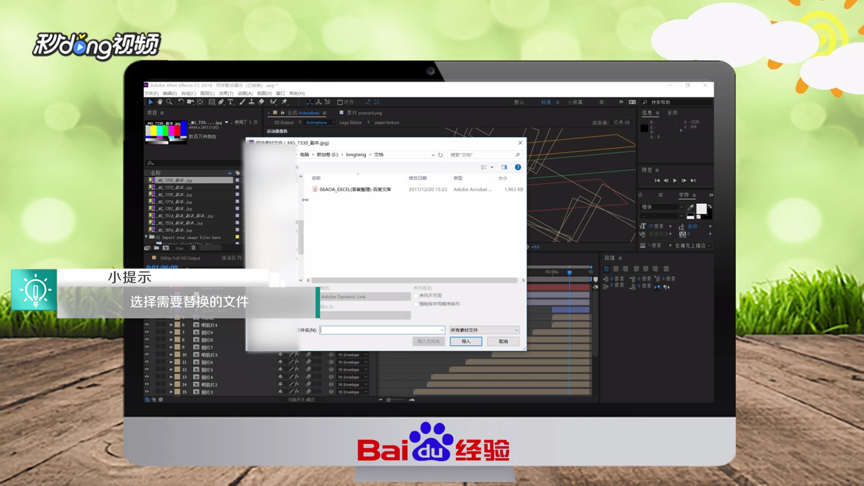This screenshot has width=864, height=486.
Task: Hide layer 12 图片5 with eye icon
Action: (146, 370)
